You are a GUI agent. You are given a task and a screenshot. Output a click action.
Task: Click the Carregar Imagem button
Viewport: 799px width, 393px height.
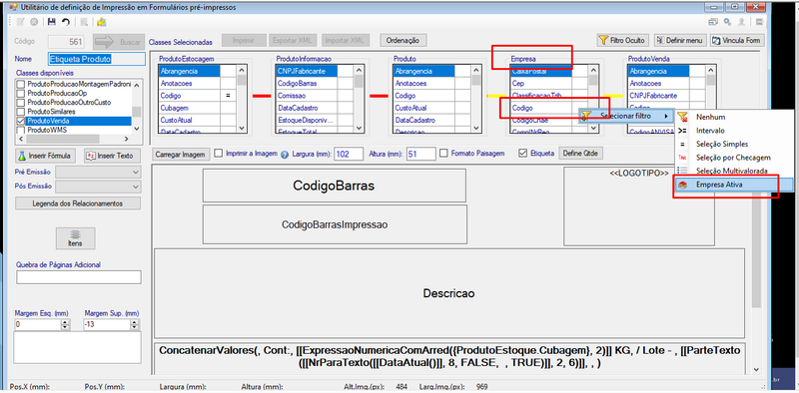(x=181, y=155)
